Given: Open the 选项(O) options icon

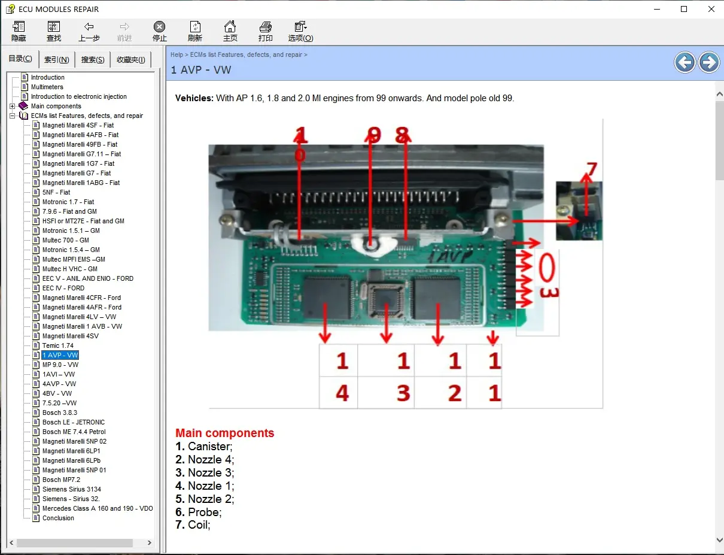Looking at the screenshot, I should pos(300,31).
